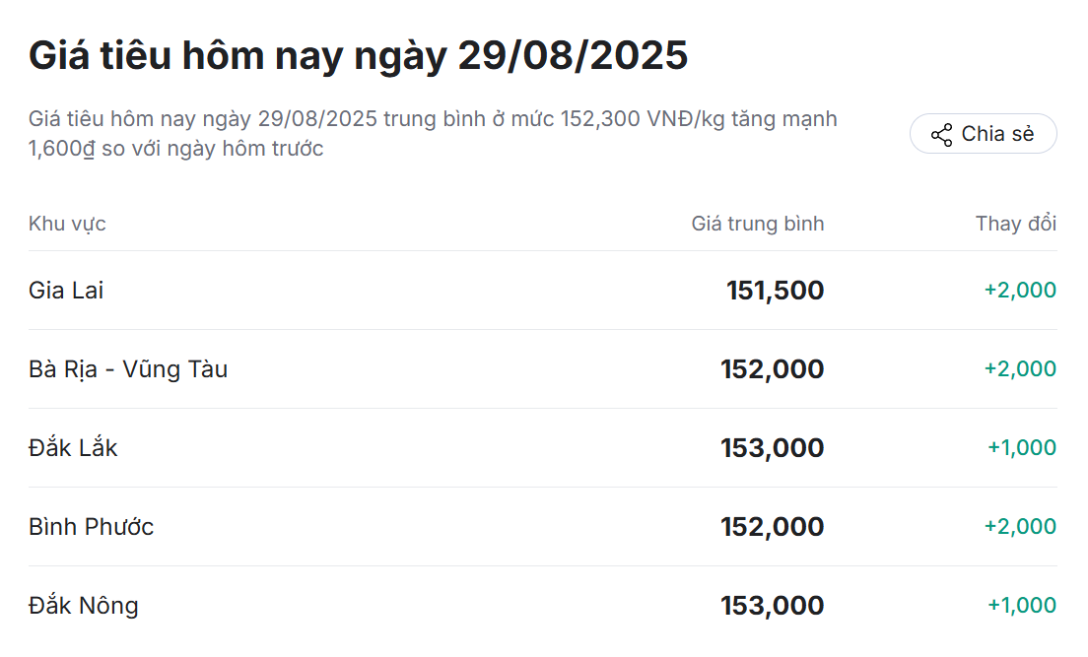The width and height of the screenshot is (1088, 657).
Task: Click the share icon next to Chia sẻ
Action: pyautogui.click(x=941, y=135)
